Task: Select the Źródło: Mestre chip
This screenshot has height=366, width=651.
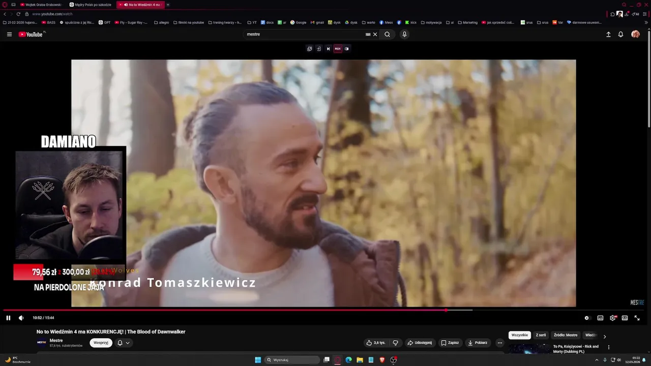Action: click(x=566, y=335)
